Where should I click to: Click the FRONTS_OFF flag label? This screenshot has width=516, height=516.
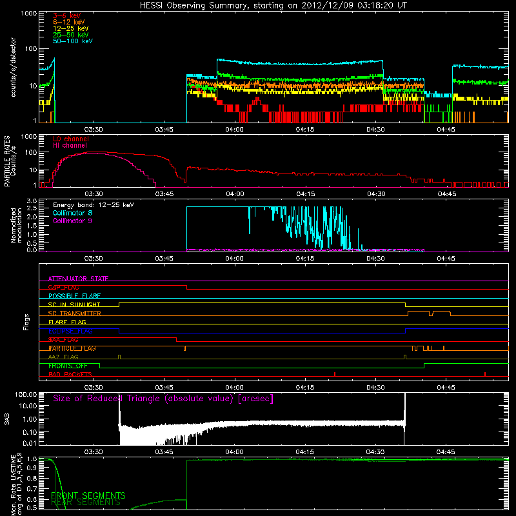68,366
